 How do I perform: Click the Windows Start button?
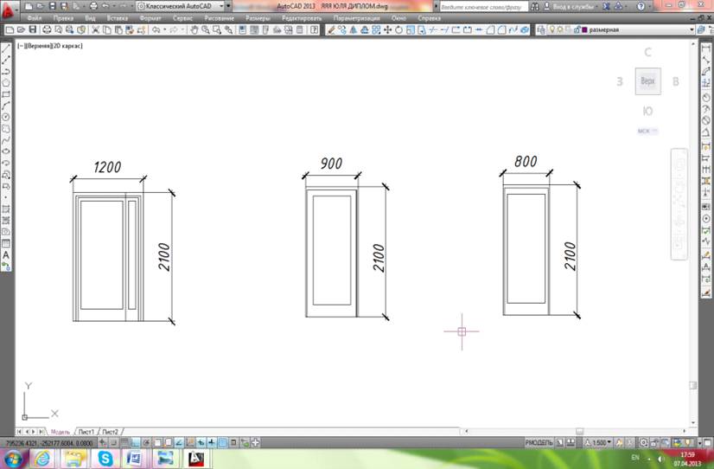pos(13,458)
